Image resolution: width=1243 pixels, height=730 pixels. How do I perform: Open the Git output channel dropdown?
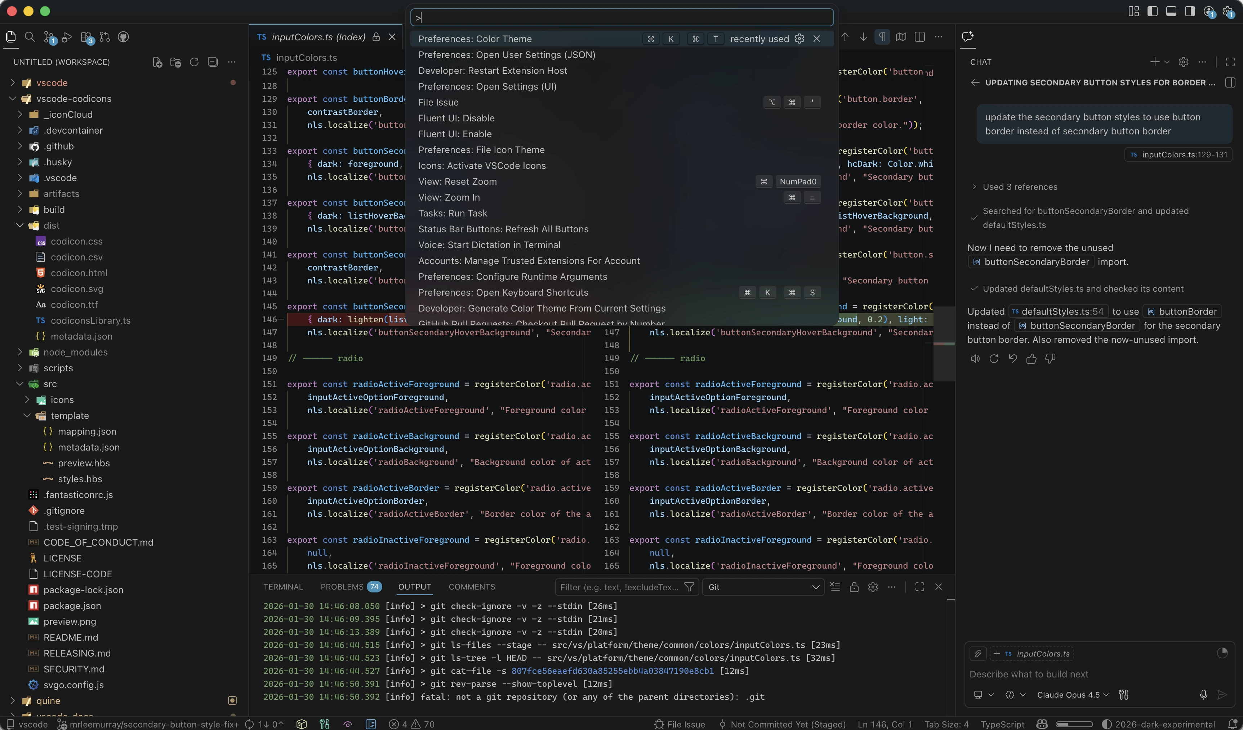point(763,587)
